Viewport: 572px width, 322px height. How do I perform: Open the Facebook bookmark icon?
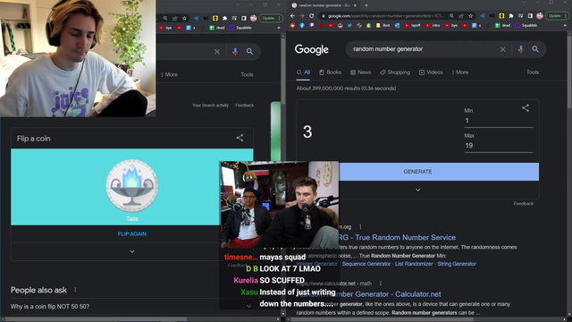[302, 25]
